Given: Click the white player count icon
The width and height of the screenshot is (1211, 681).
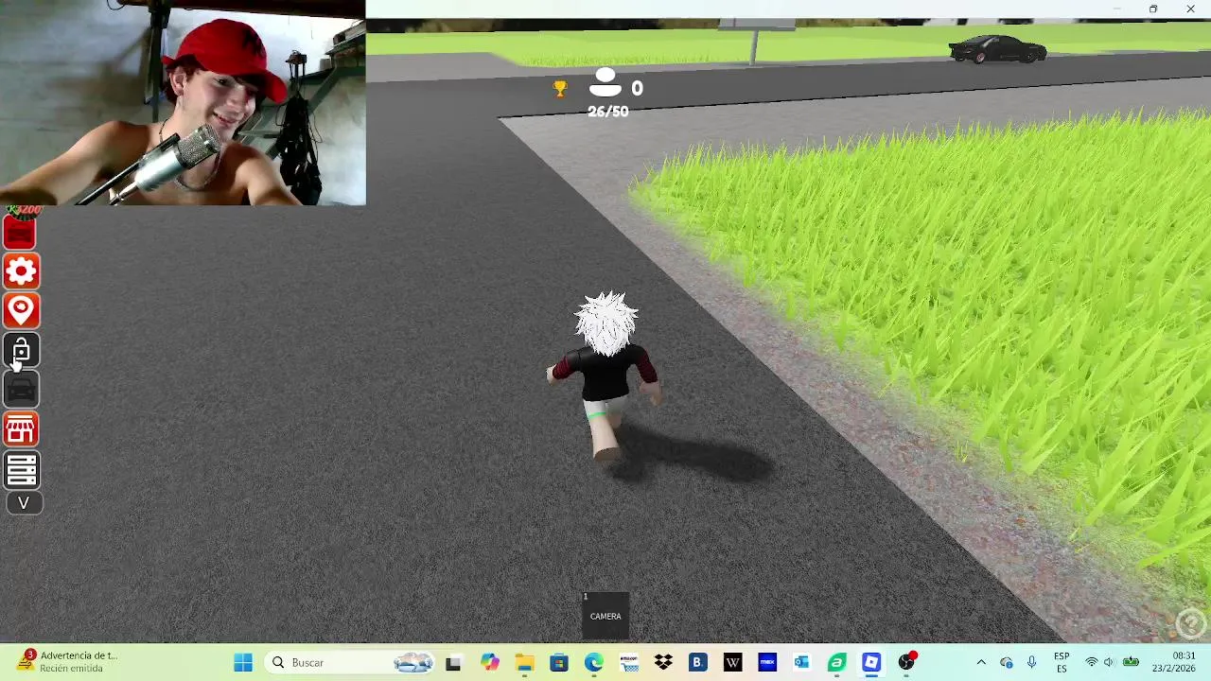Looking at the screenshot, I should point(605,84).
